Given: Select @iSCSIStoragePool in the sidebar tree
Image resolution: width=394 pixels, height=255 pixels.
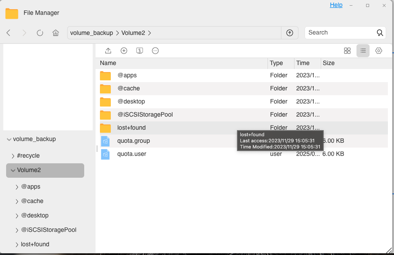Looking at the screenshot, I should point(49,230).
